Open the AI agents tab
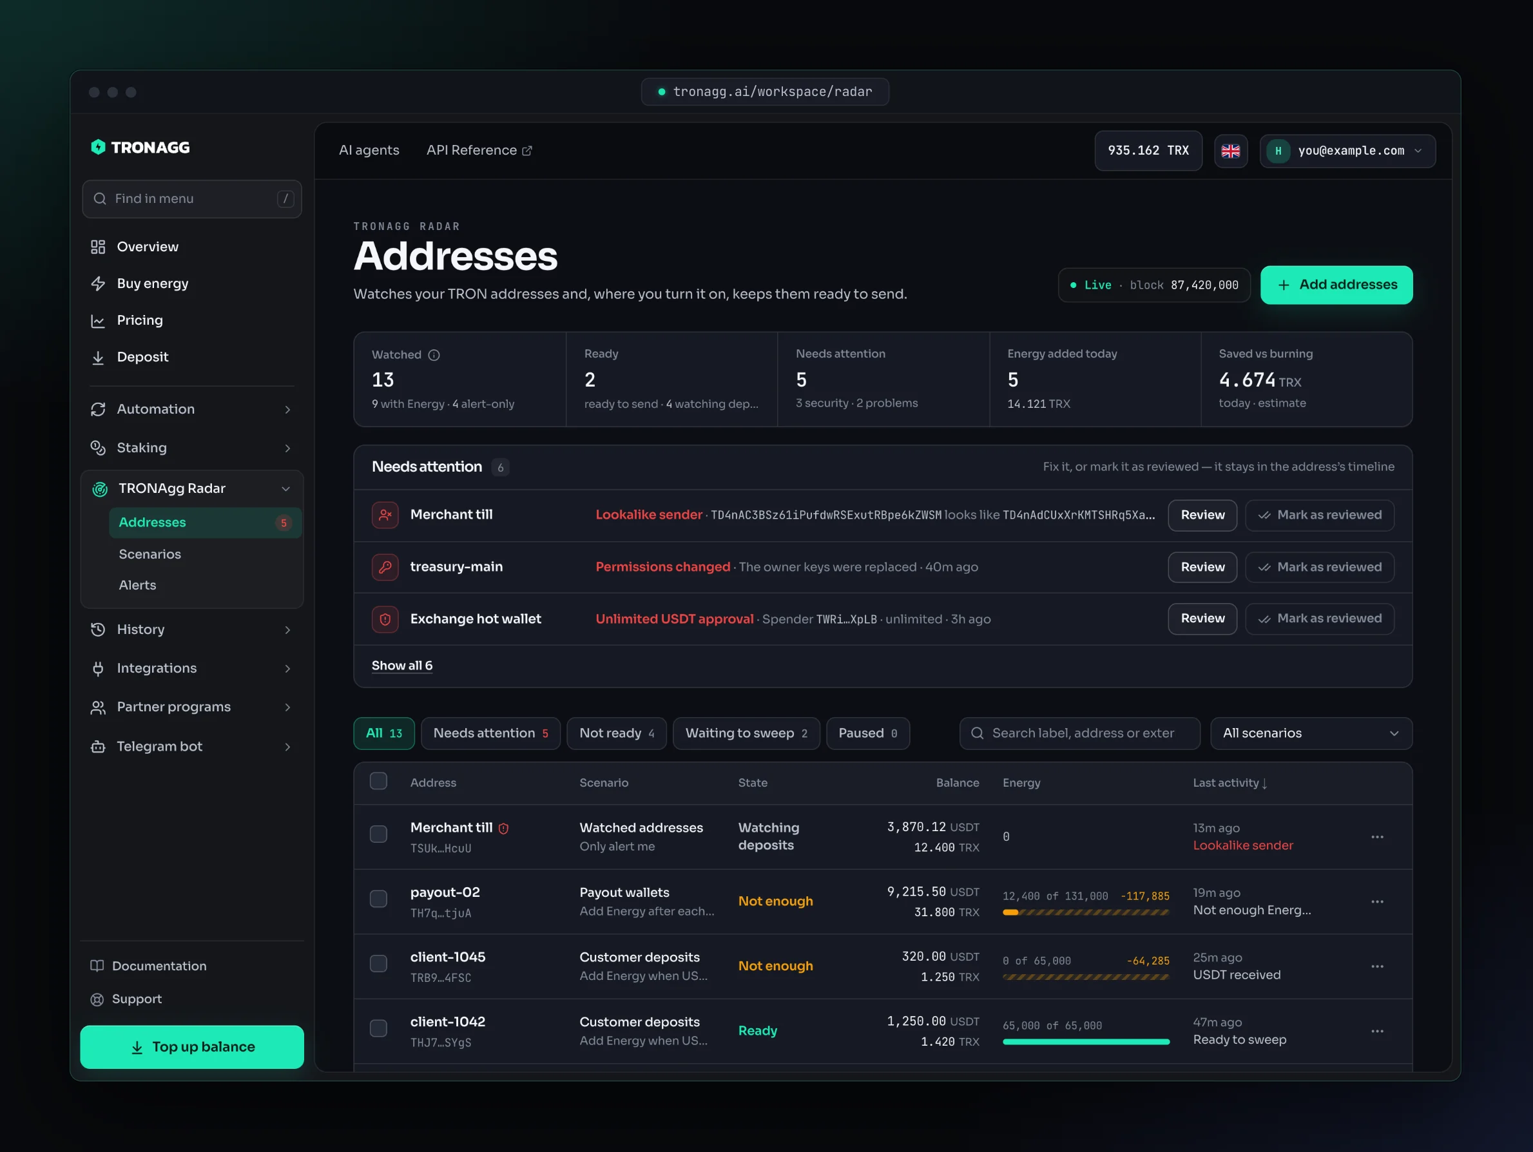Screen dimensions: 1533x1152 click(369, 150)
